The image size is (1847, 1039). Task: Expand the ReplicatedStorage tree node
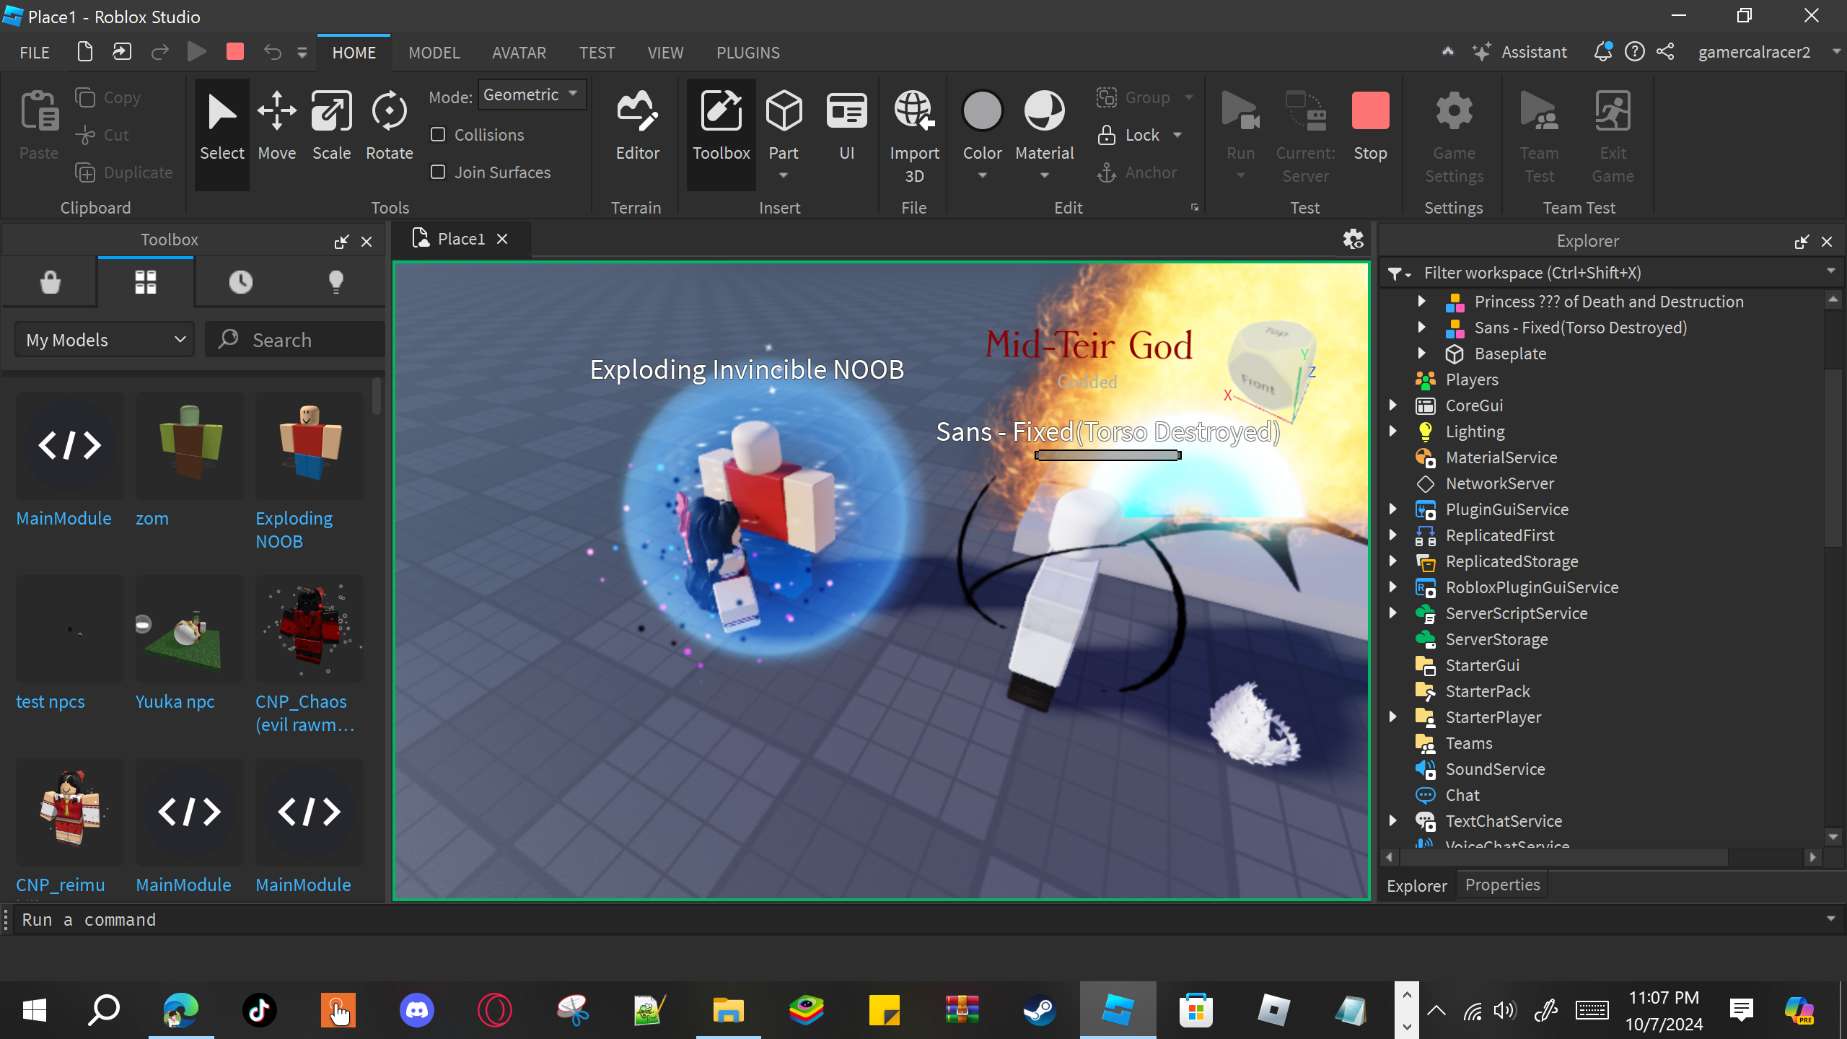(1393, 561)
